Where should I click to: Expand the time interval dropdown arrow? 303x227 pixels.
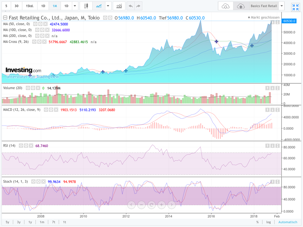75,6
